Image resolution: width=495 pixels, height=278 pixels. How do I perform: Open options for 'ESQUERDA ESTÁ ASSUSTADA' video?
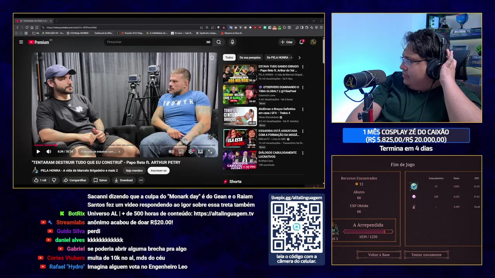pos(302,132)
